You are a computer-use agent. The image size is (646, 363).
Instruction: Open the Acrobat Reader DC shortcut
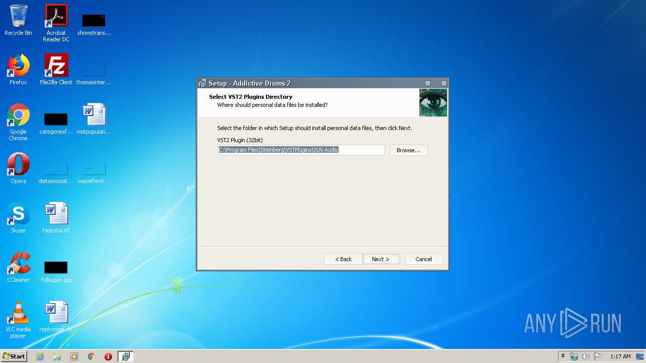coord(56,23)
